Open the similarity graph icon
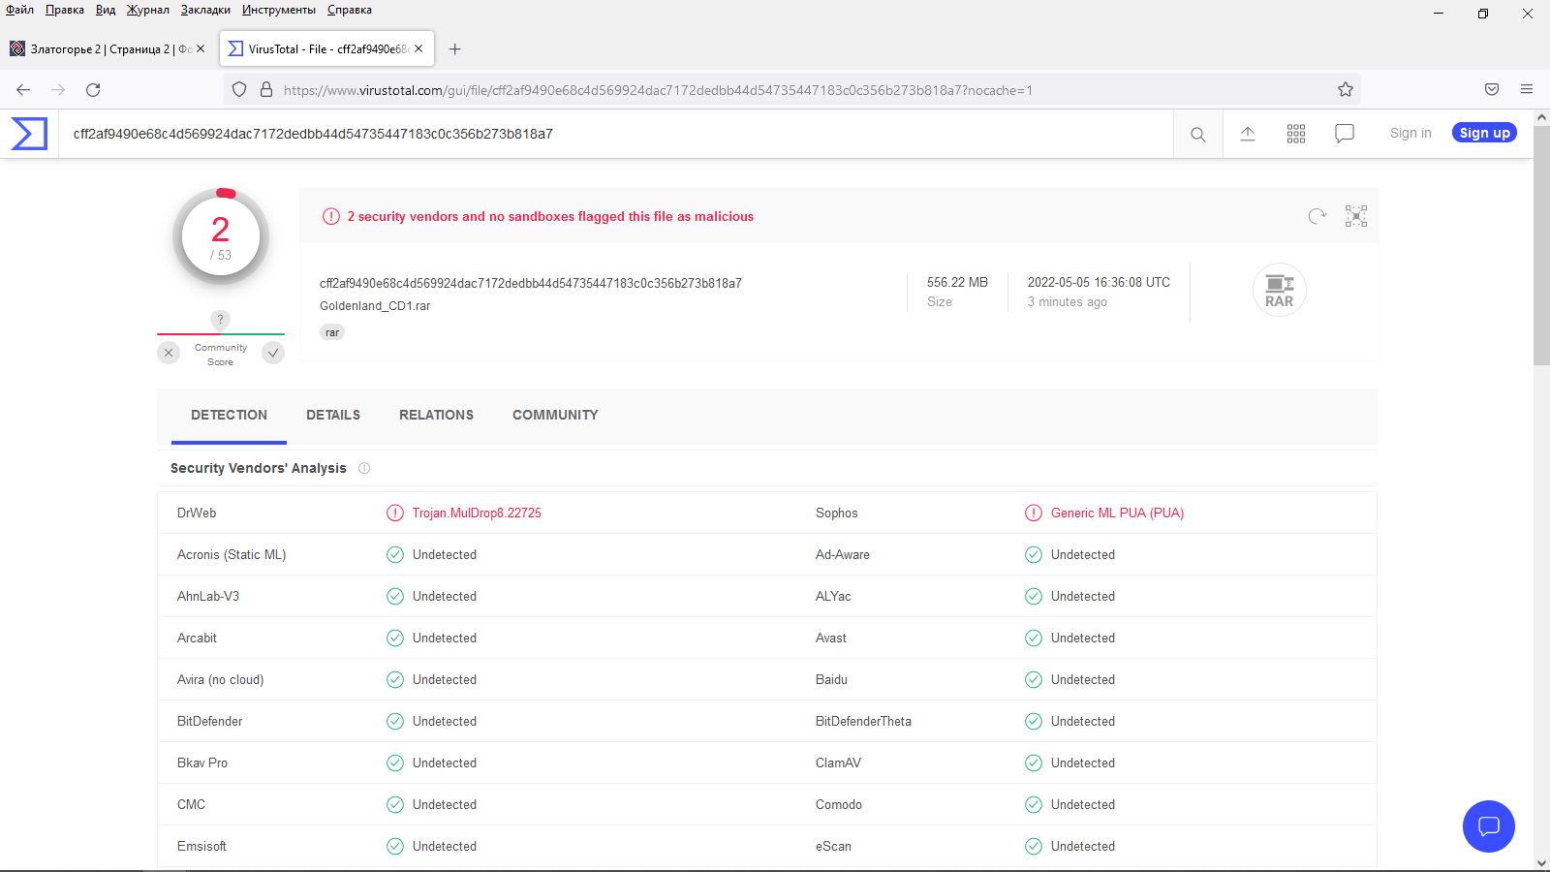The width and height of the screenshot is (1550, 872). 1355,216
